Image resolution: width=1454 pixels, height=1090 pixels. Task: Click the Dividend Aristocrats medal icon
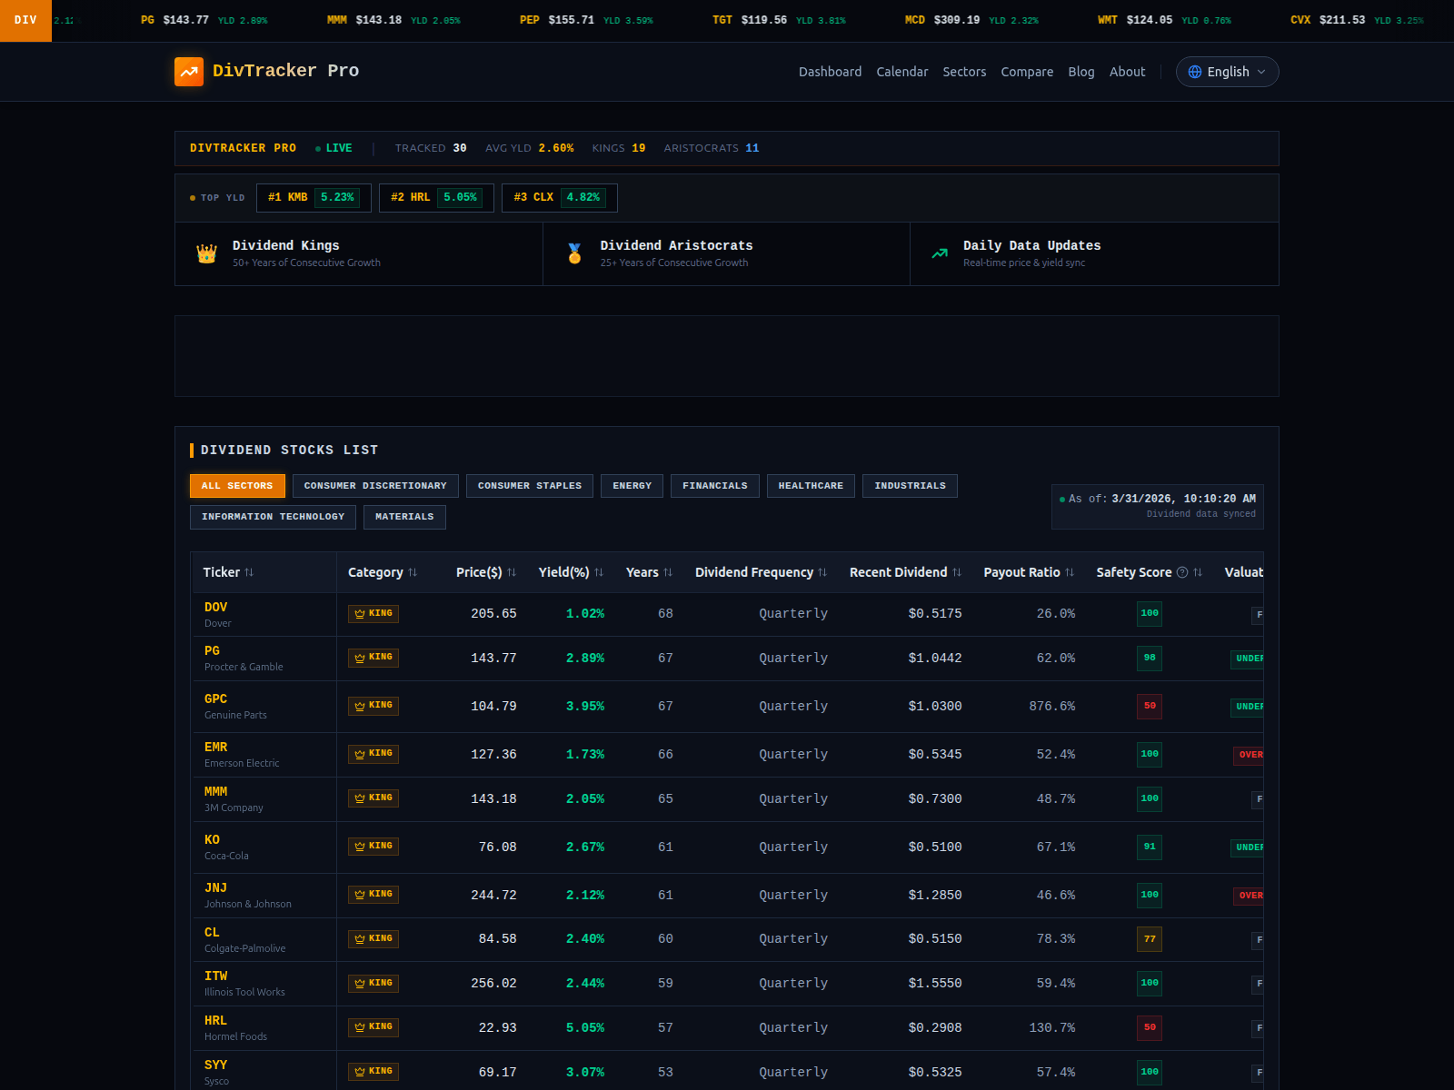tap(573, 253)
